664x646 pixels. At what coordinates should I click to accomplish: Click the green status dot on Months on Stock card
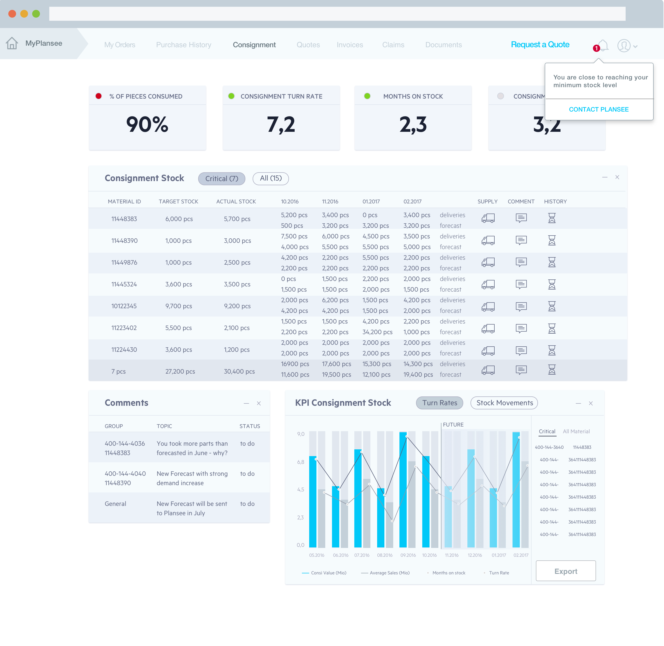(x=367, y=96)
